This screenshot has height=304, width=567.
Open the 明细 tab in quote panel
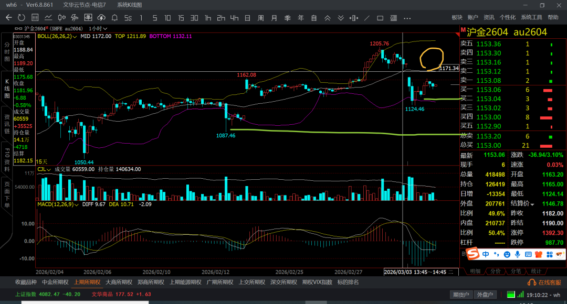coord(475,271)
